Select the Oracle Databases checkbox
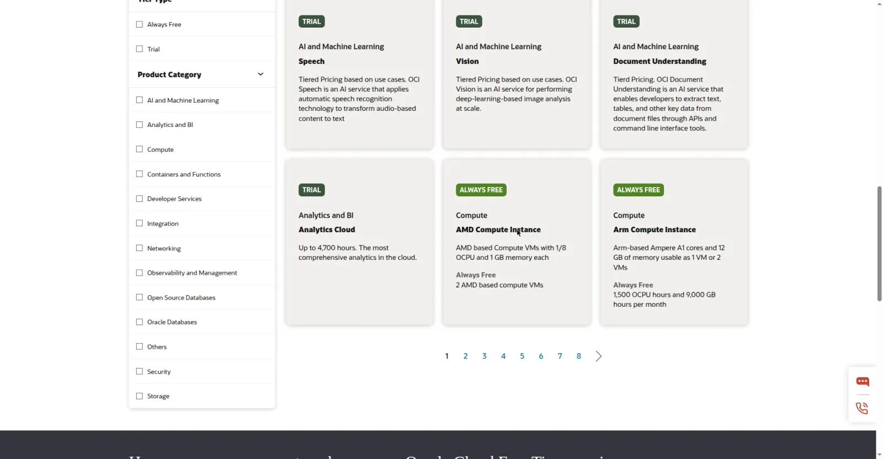 pos(140,322)
